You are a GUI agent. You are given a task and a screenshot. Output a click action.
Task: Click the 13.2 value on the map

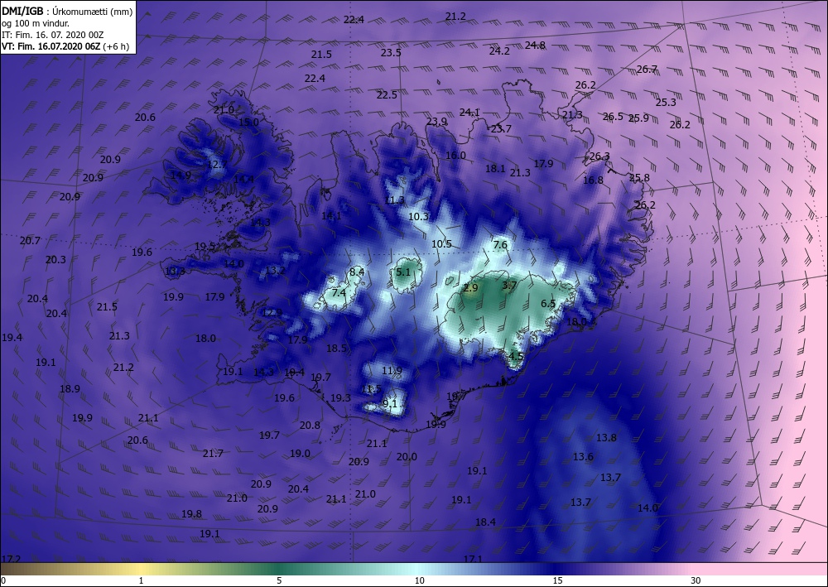click(275, 271)
